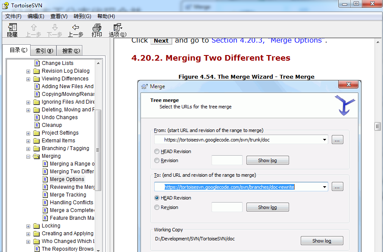Click the Merge Tracking page icon

click(x=45, y=195)
